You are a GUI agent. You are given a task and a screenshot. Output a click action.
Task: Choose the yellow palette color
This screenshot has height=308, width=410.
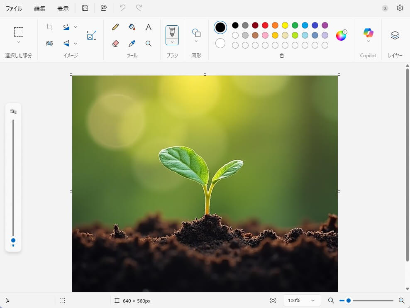click(285, 25)
